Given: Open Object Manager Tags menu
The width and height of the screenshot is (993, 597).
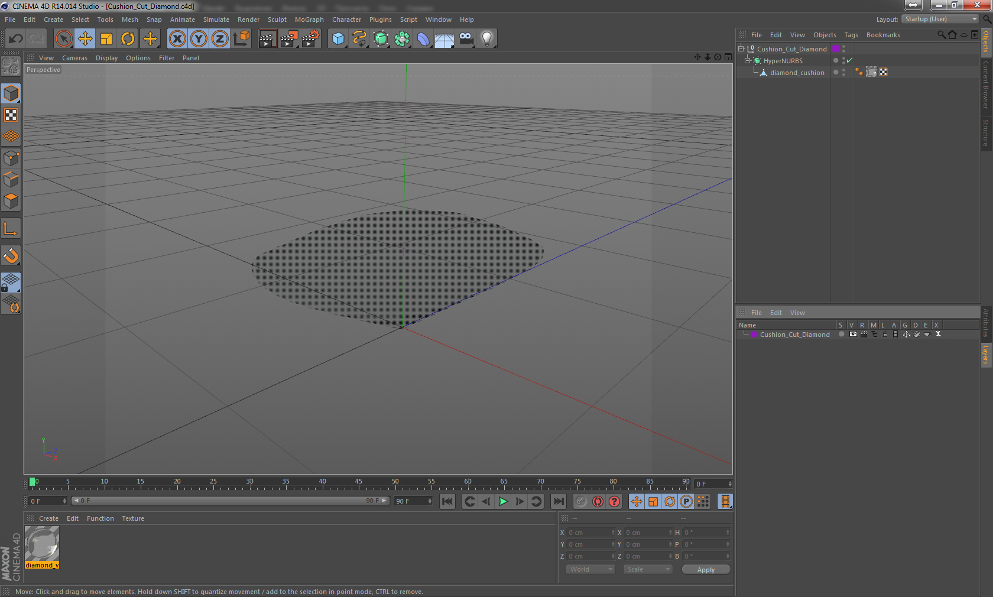Looking at the screenshot, I should point(851,35).
